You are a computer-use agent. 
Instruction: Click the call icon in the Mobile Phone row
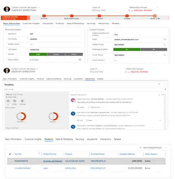pos(165,45)
